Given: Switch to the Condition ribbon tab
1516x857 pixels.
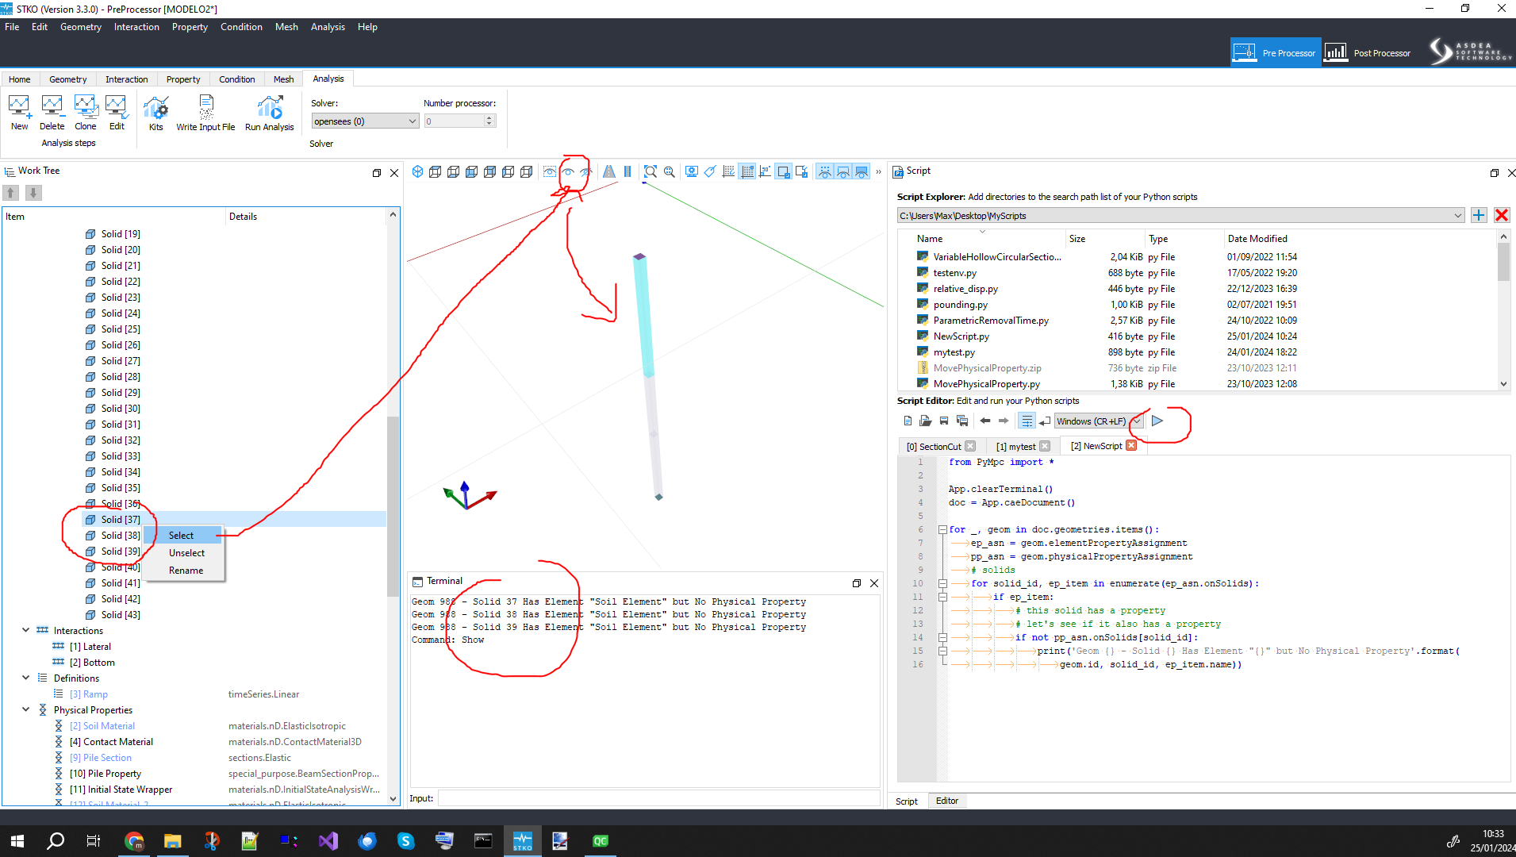Looking at the screenshot, I should pyautogui.click(x=236, y=79).
